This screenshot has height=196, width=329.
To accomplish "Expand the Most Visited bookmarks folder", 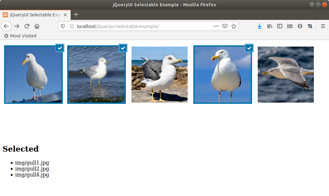I will coord(20,36).
